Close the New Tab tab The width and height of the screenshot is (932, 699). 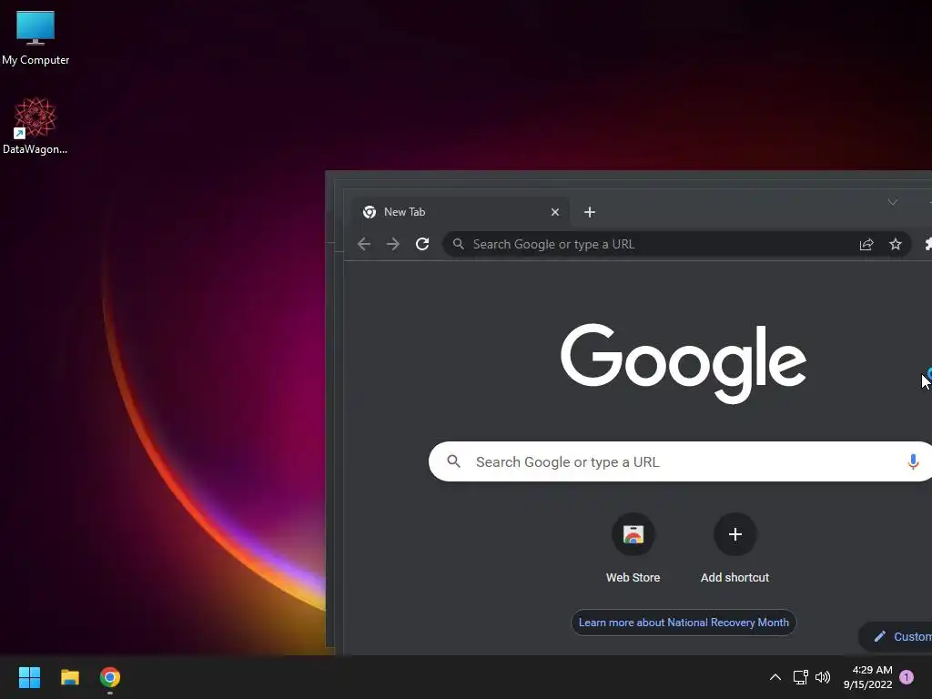(x=554, y=212)
